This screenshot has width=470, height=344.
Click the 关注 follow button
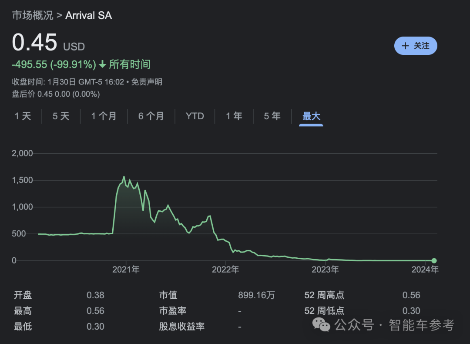click(416, 46)
